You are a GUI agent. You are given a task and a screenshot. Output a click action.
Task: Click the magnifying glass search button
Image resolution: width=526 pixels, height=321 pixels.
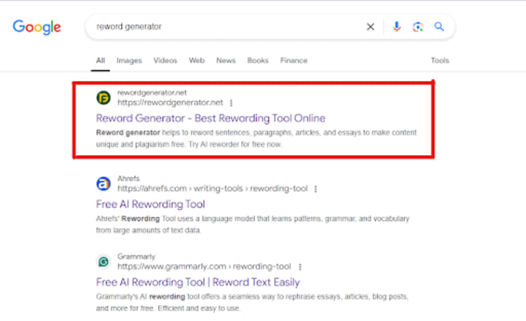coord(439,26)
